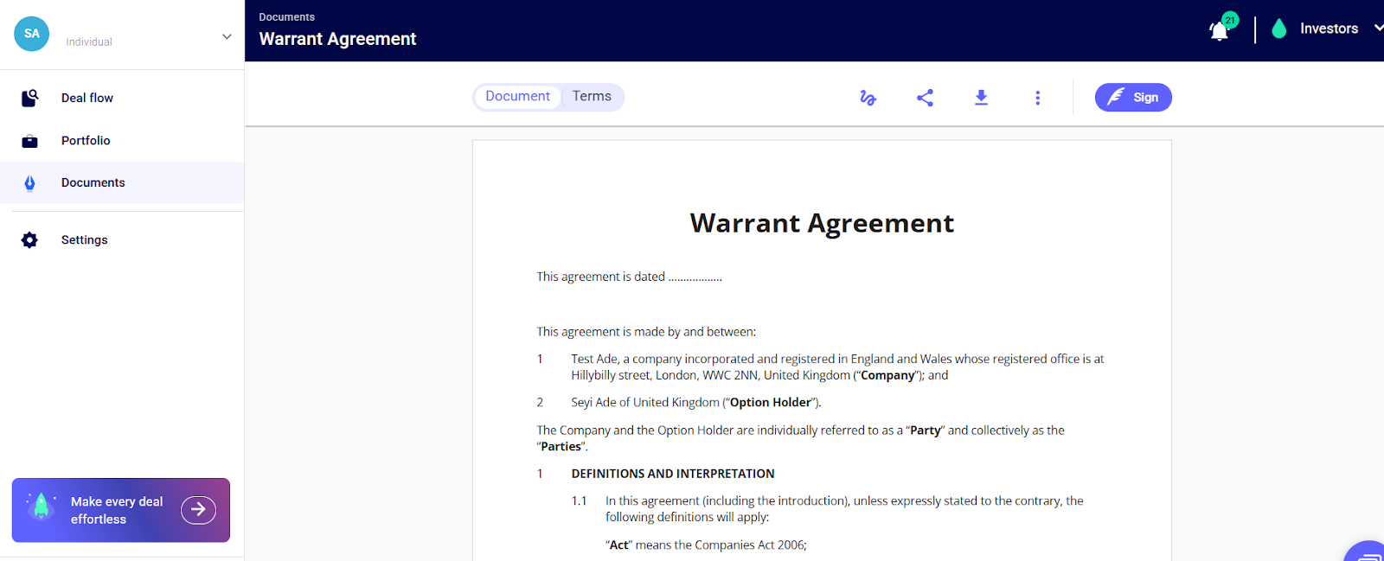Click the SA profile avatar
The height and width of the screenshot is (561, 1384).
[32, 34]
